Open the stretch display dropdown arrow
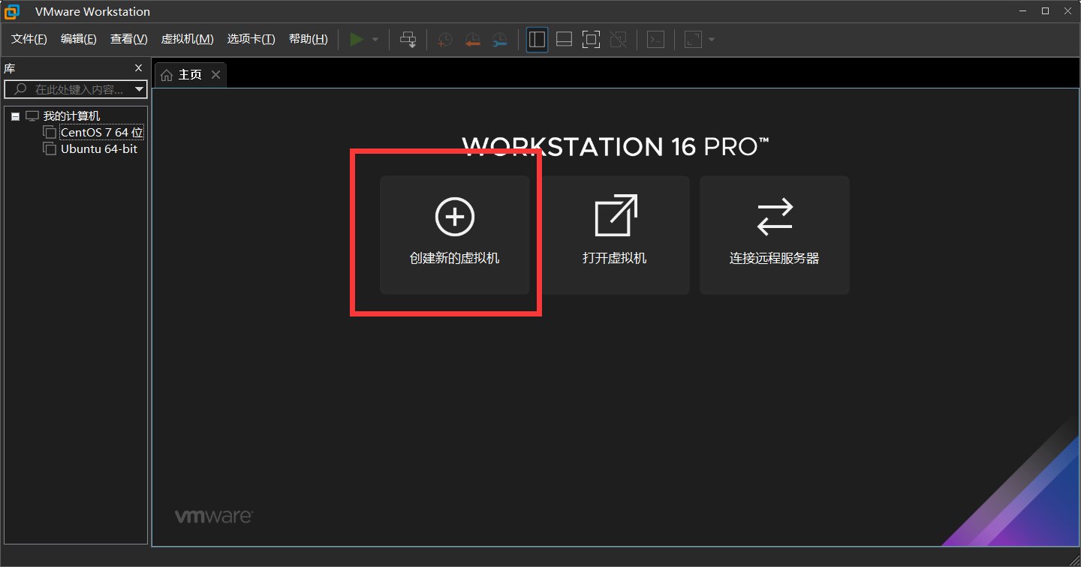Image resolution: width=1081 pixels, height=567 pixels. coord(712,40)
